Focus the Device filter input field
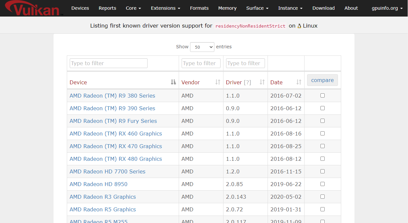 click(x=109, y=63)
